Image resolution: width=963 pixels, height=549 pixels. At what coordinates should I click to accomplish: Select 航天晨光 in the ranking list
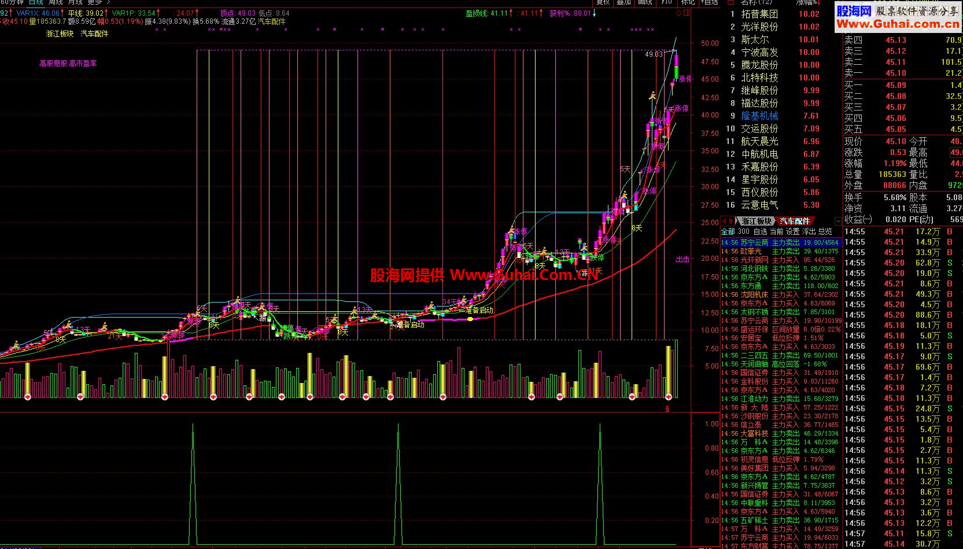[759, 141]
